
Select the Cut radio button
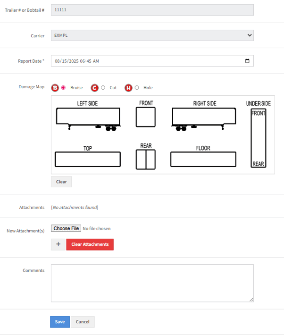pos(103,88)
